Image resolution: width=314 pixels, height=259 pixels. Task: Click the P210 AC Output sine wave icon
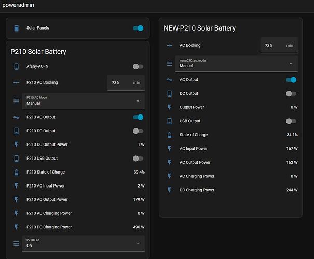[x=17, y=117]
